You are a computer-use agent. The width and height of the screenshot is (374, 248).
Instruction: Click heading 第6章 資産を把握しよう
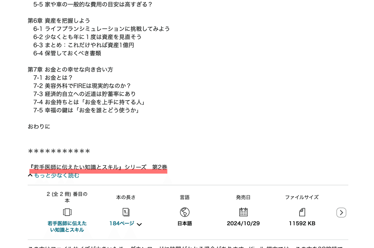coord(59,21)
